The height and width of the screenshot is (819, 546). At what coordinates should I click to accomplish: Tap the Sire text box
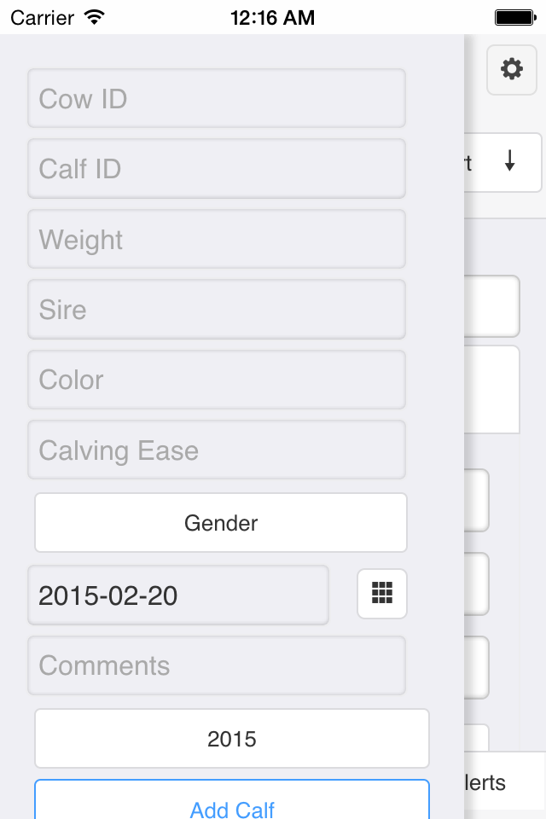[x=217, y=310]
